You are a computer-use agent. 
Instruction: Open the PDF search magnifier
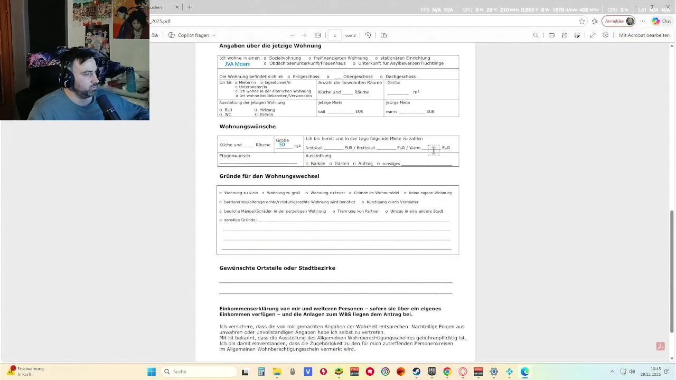pos(536,35)
